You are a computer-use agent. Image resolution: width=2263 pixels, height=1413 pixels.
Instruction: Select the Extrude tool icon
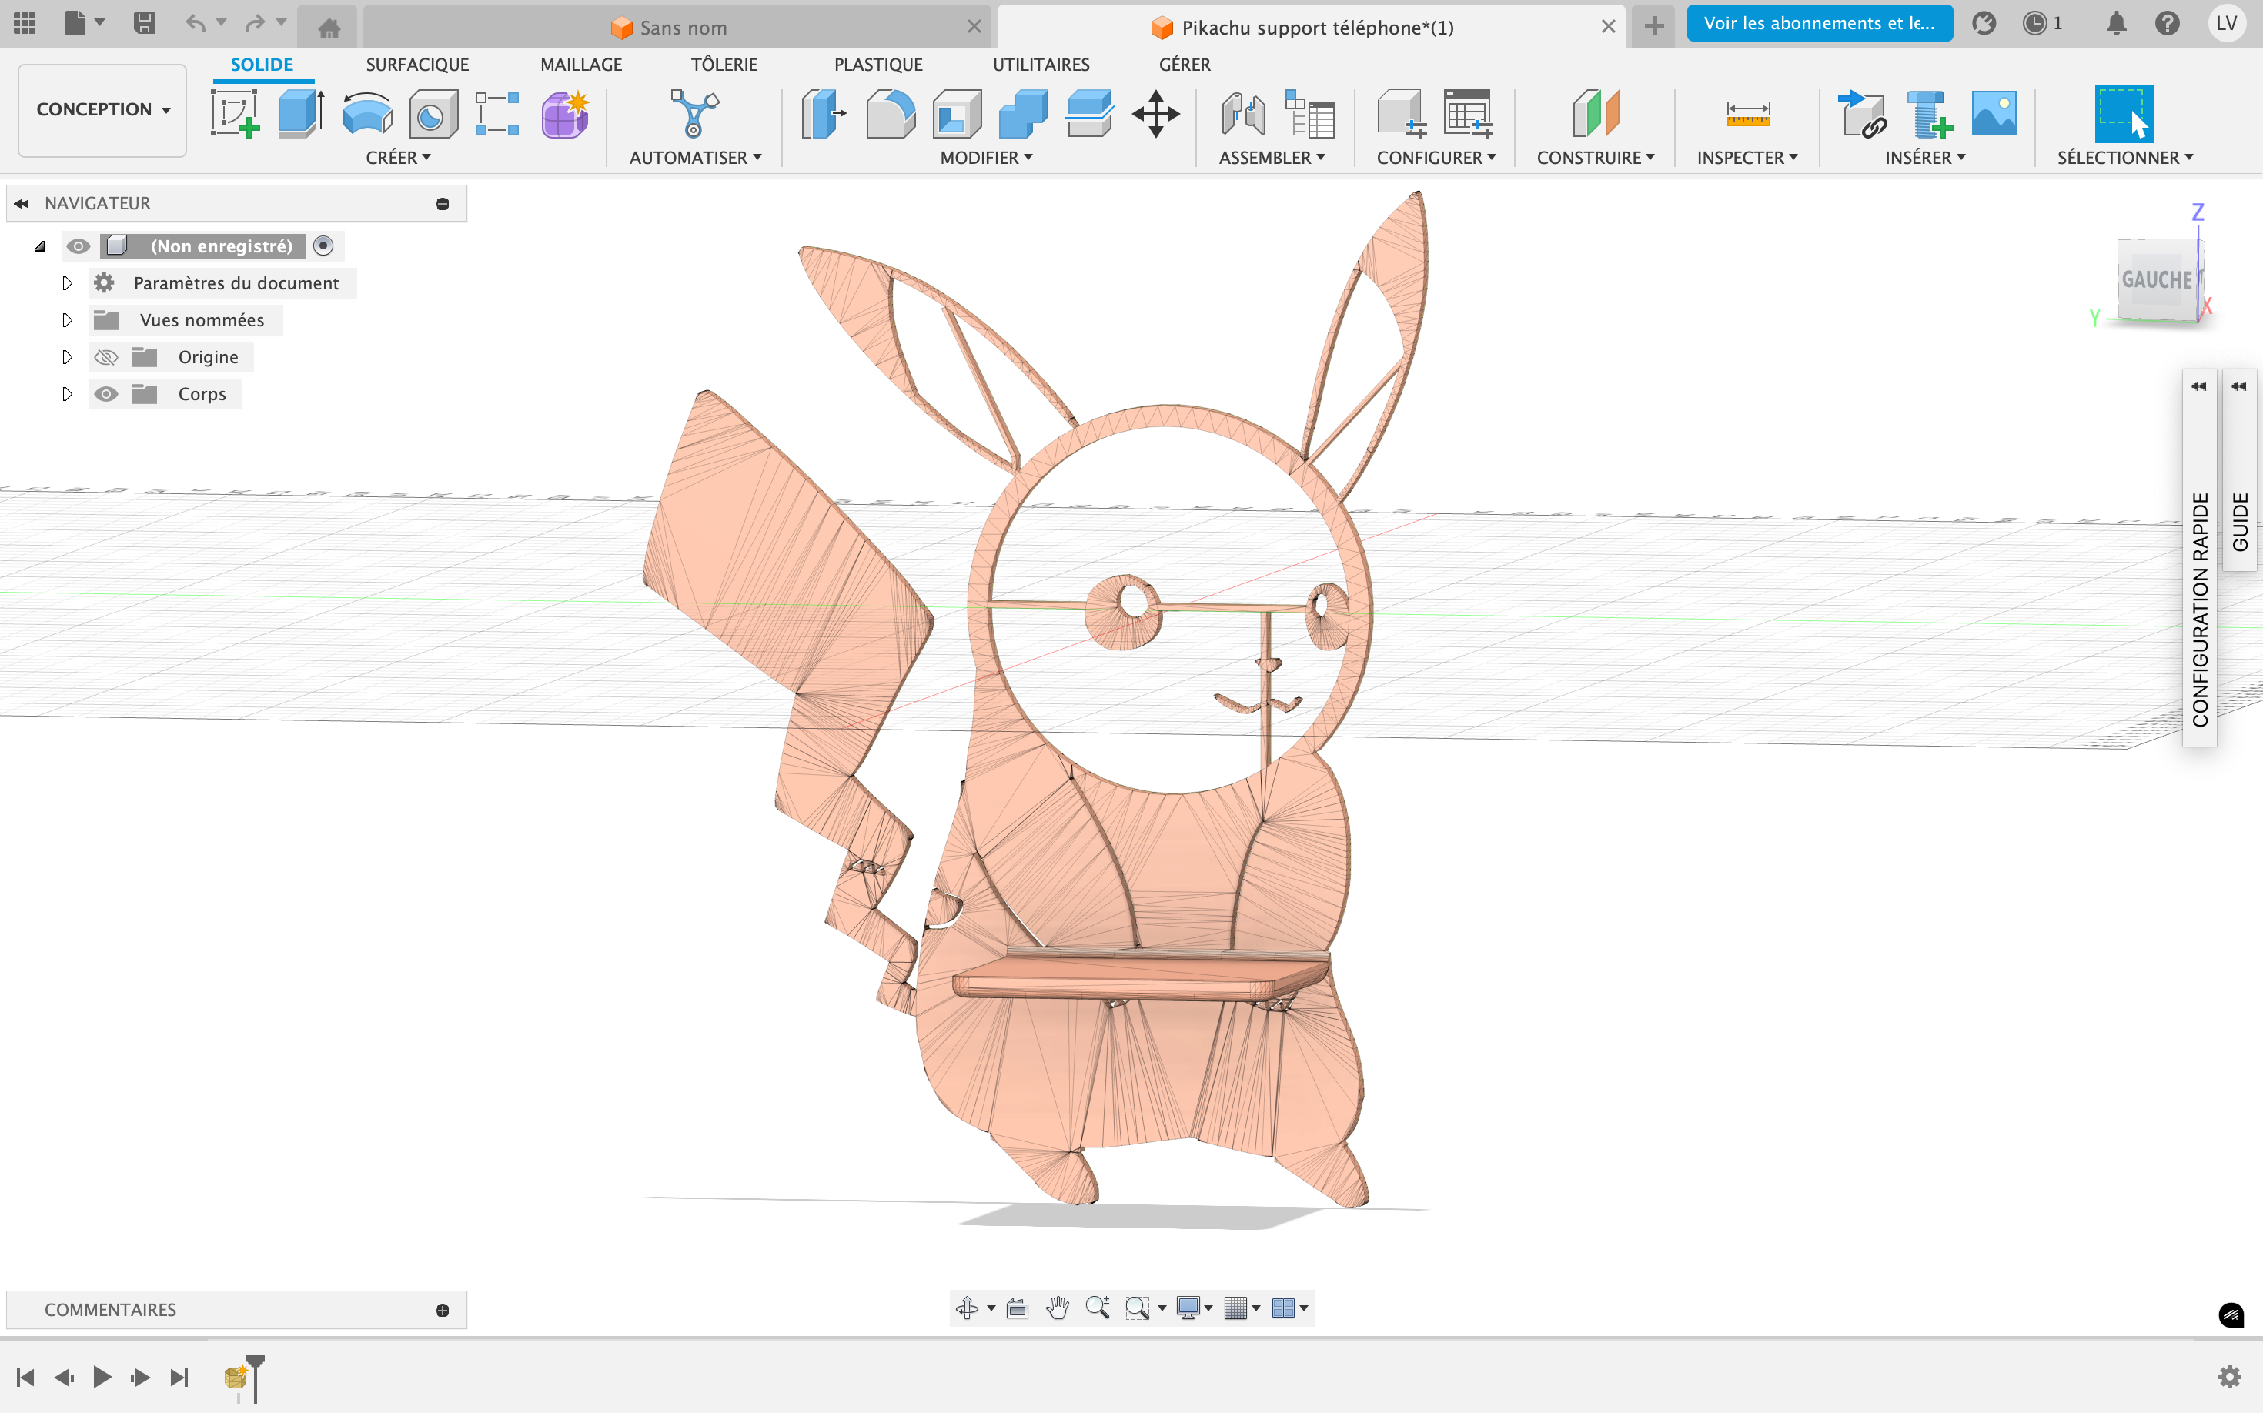pos(300,114)
